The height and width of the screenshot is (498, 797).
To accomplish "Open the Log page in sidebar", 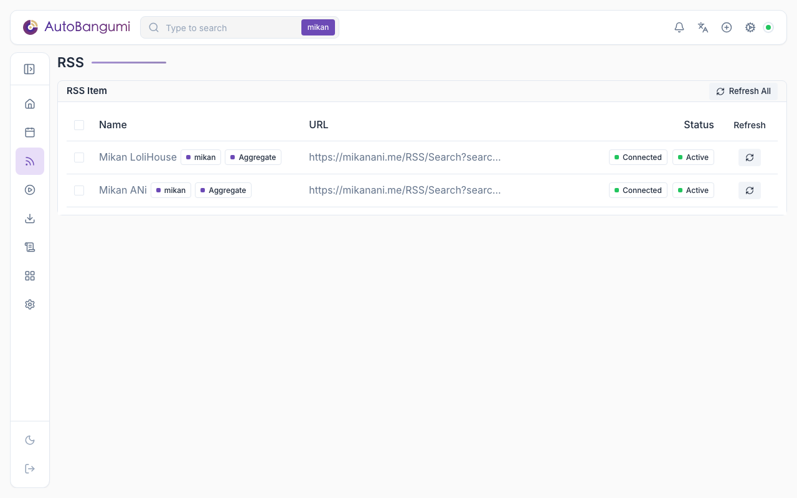I will (30, 247).
